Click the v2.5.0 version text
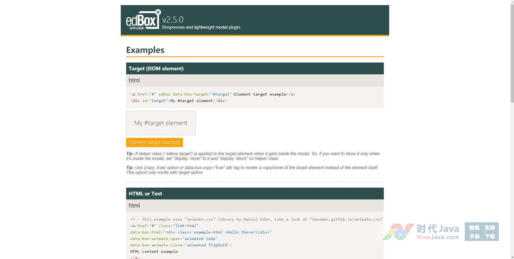This screenshot has height=259, width=514. click(x=173, y=19)
